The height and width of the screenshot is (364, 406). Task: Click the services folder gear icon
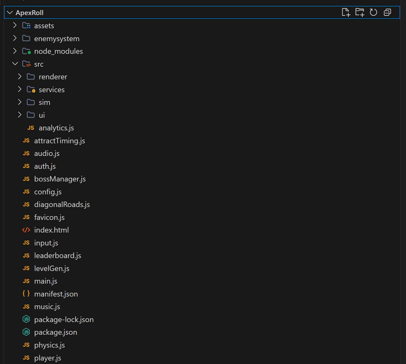(31, 89)
